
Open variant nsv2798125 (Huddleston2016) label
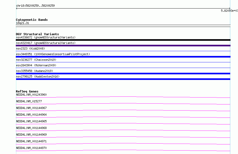click(38, 76)
